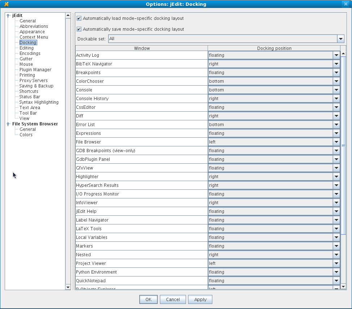Open General under File System Browser
This screenshot has width=352, height=309.
(x=27, y=129)
